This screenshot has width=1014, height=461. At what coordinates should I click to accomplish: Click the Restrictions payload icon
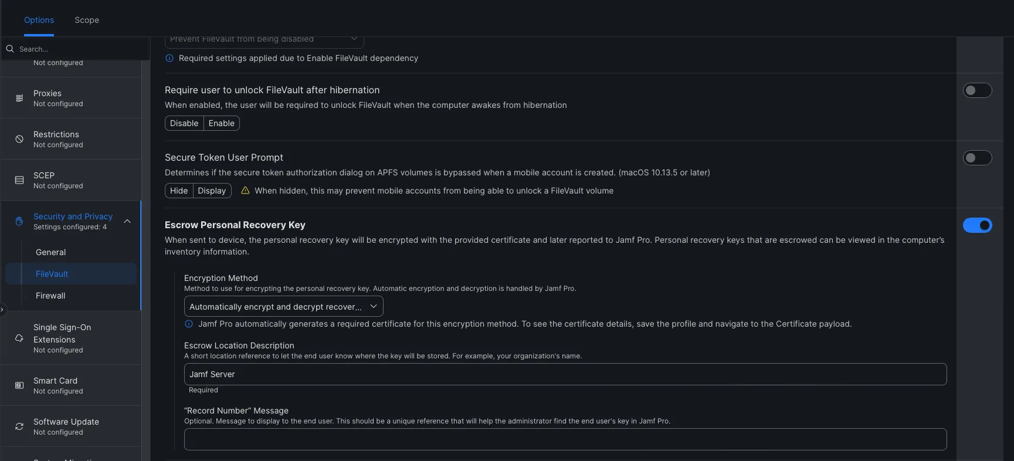19,139
